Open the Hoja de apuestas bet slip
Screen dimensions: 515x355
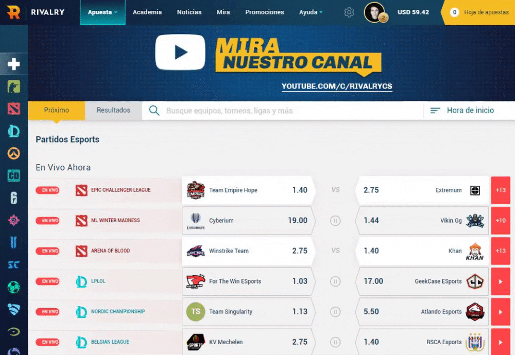click(479, 12)
